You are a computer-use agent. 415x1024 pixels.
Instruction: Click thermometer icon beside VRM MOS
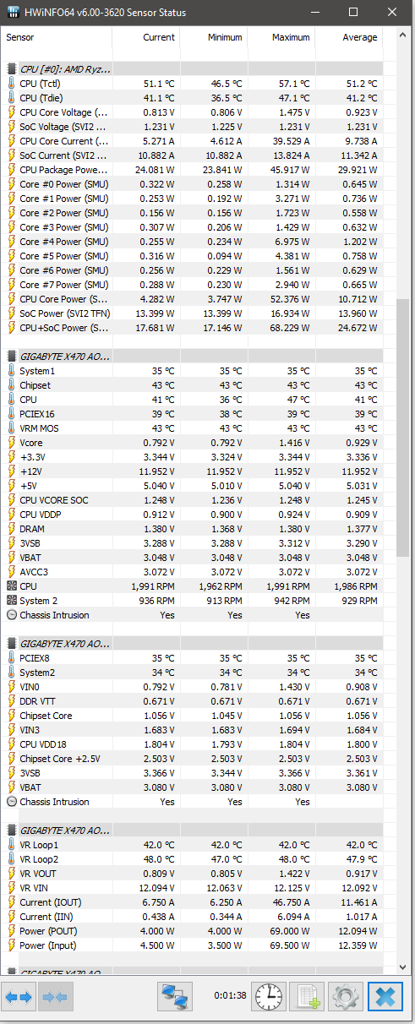coord(11,428)
